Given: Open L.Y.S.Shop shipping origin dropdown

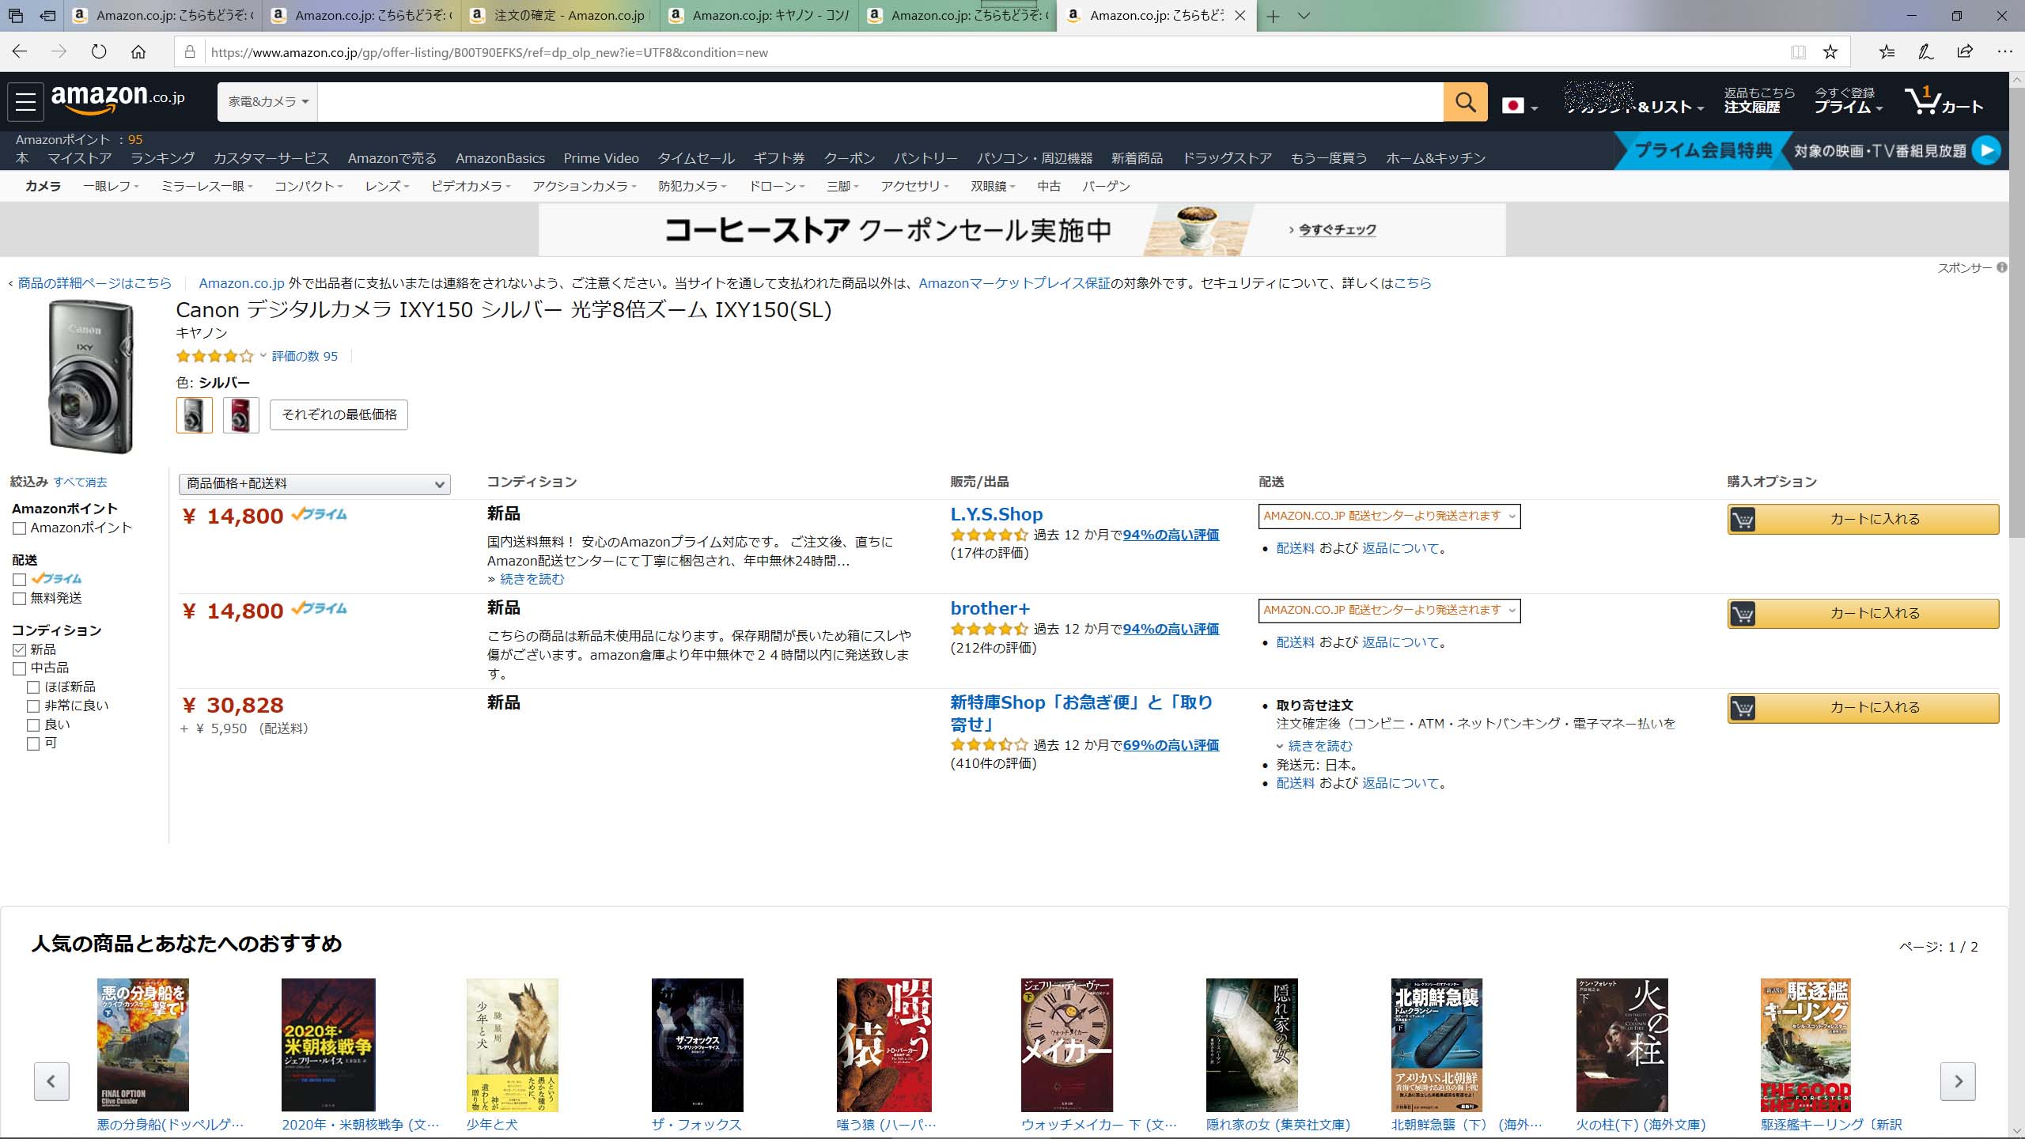Looking at the screenshot, I should (1389, 517).
